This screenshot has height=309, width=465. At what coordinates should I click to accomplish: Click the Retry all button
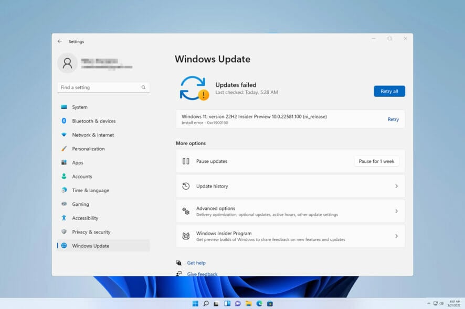389,91
